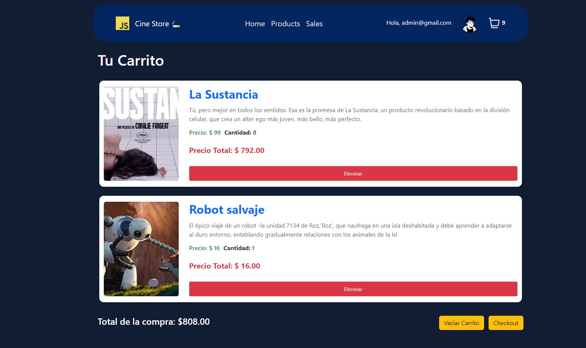The image size is (586, 348).
Task: Click the yellow JS logo icon
Action: (123, 23)
